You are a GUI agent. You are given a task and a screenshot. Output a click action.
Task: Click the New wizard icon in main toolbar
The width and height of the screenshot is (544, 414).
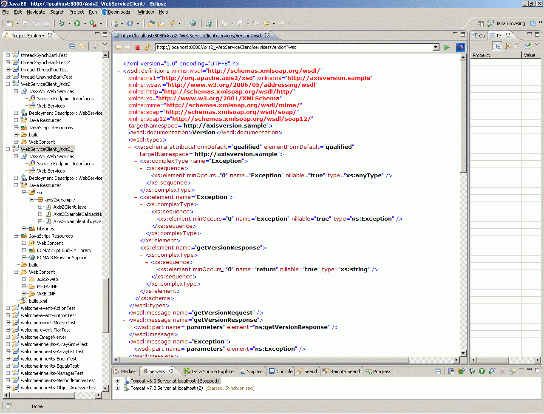coord(10,24)
